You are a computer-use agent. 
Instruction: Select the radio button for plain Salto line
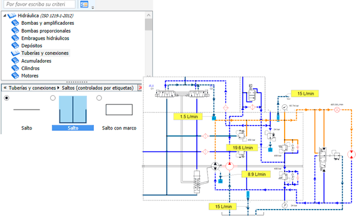click(6, 98)
